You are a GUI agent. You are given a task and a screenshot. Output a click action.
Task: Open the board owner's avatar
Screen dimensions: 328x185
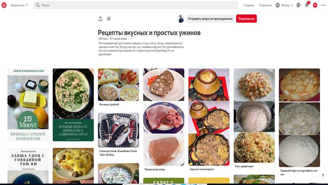pyautogui.click(x=181, y=19)
